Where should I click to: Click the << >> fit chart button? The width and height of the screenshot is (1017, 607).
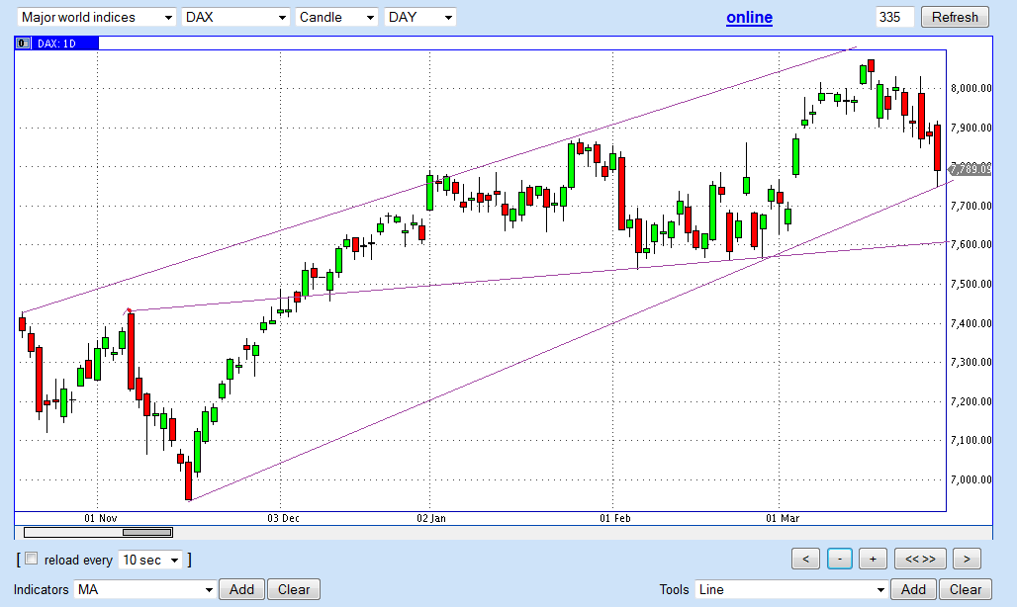pyautogui.click(x=920, y=559)
